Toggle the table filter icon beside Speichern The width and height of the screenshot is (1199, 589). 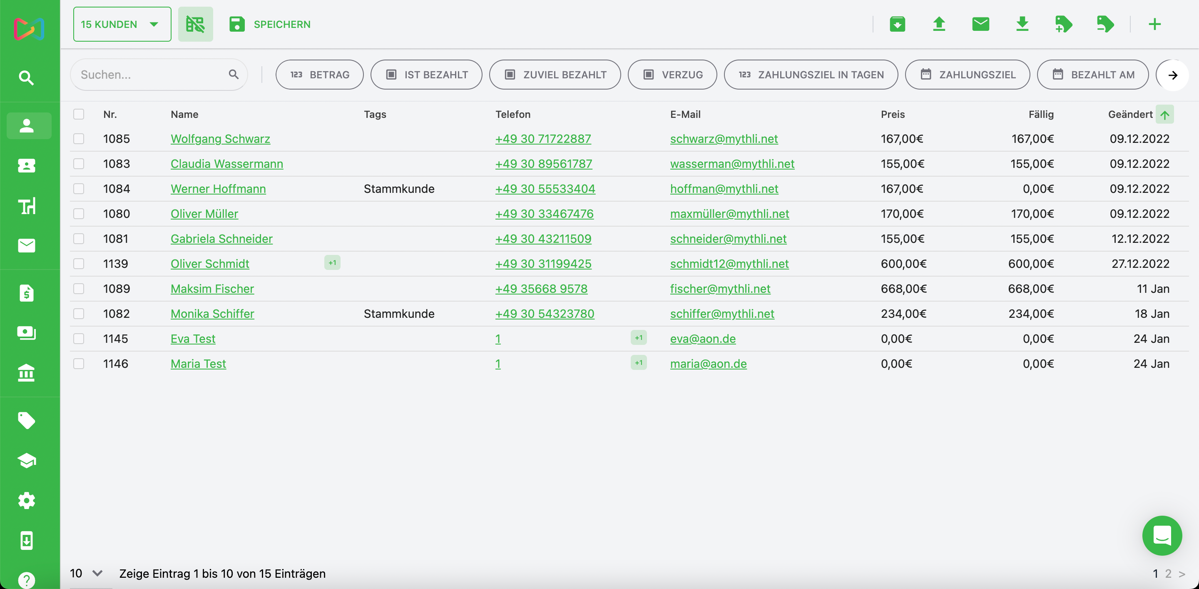196,24
